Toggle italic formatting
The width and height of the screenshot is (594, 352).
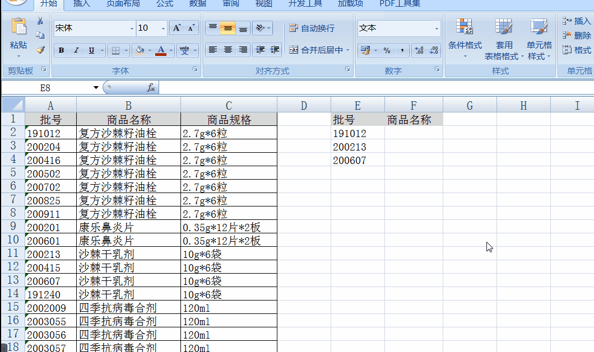pyautogui.click(x=76, y=50)
